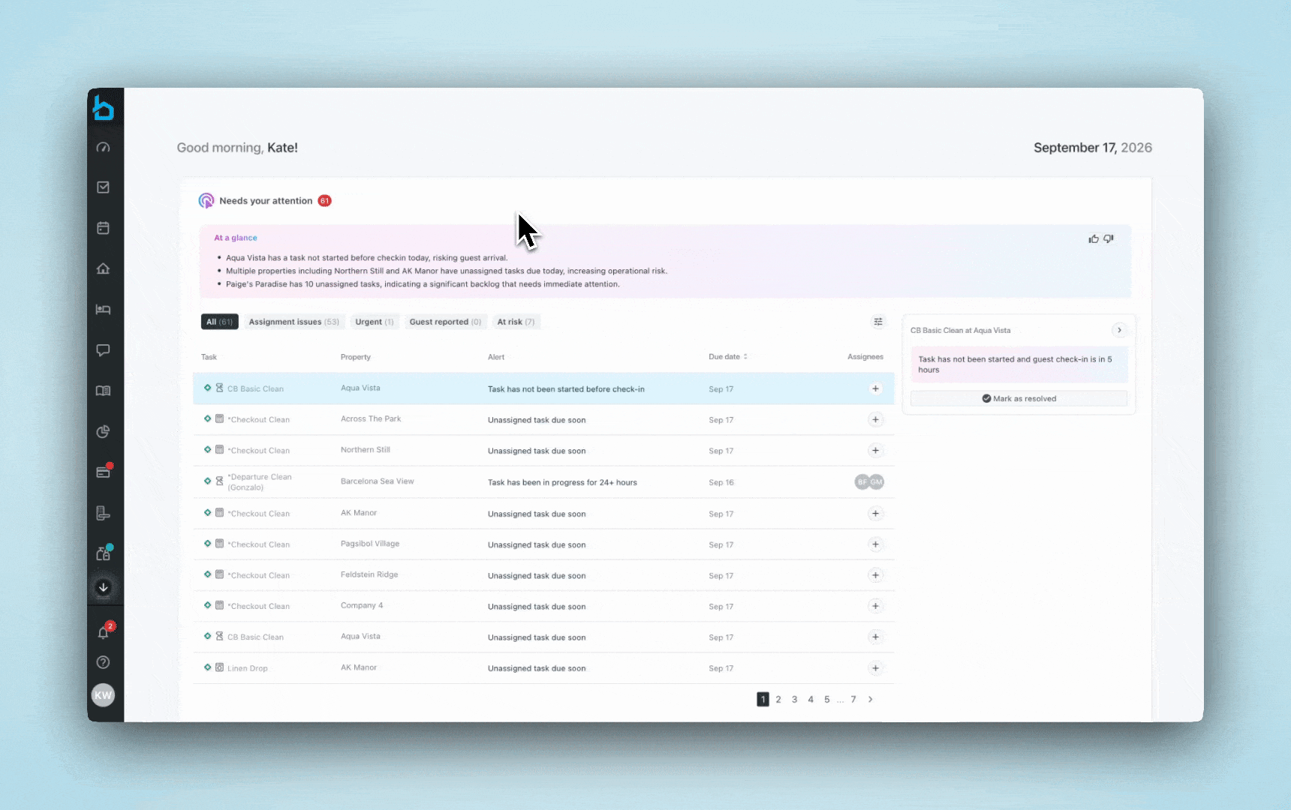Image resolution: width=1291 pixels, height=810 pixels.
Task: Click the assignee avatars on Barcelona Sea View row
Action: coord(869,482)
